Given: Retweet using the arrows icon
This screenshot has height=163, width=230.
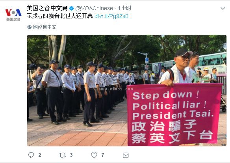Looking at the screenshot, I should tap(63, 155).
